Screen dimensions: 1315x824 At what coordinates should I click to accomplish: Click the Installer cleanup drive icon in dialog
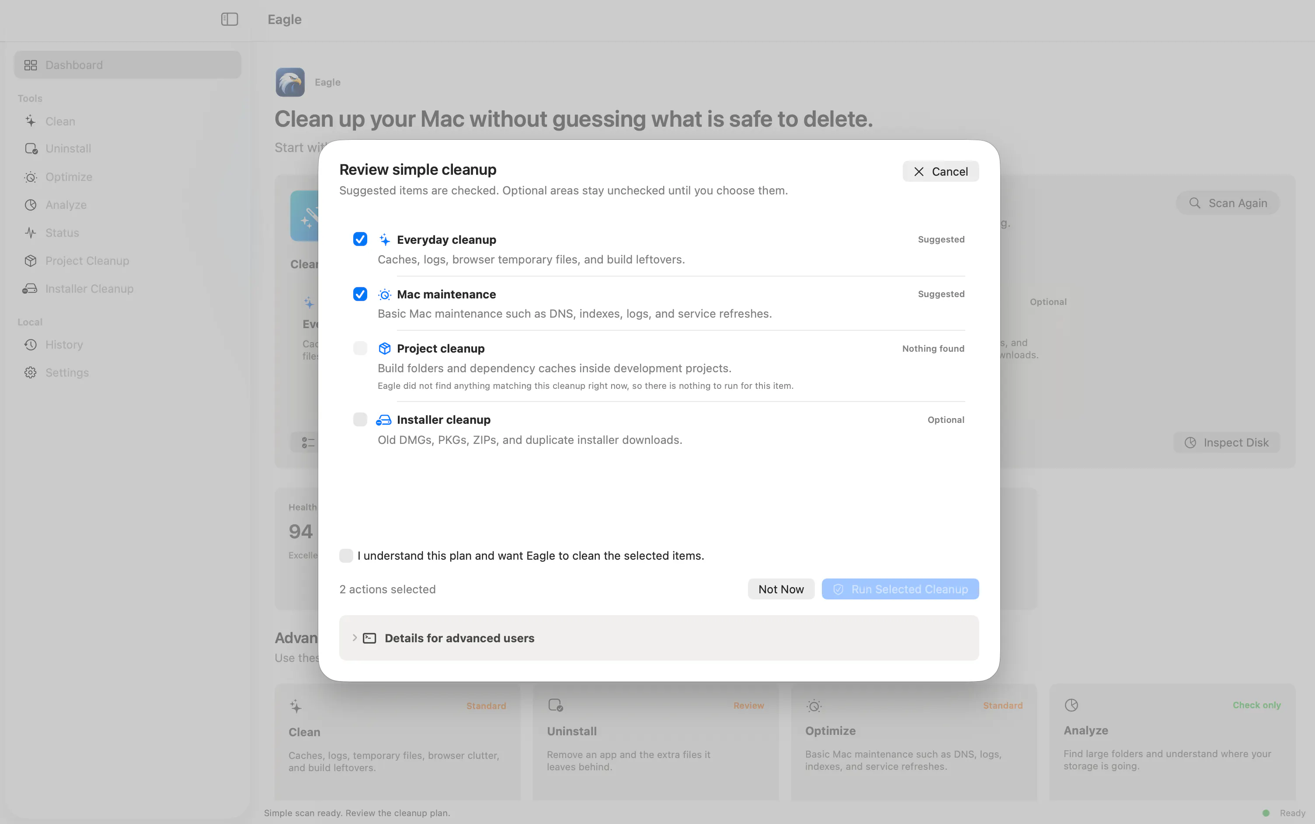pos(384,419)
